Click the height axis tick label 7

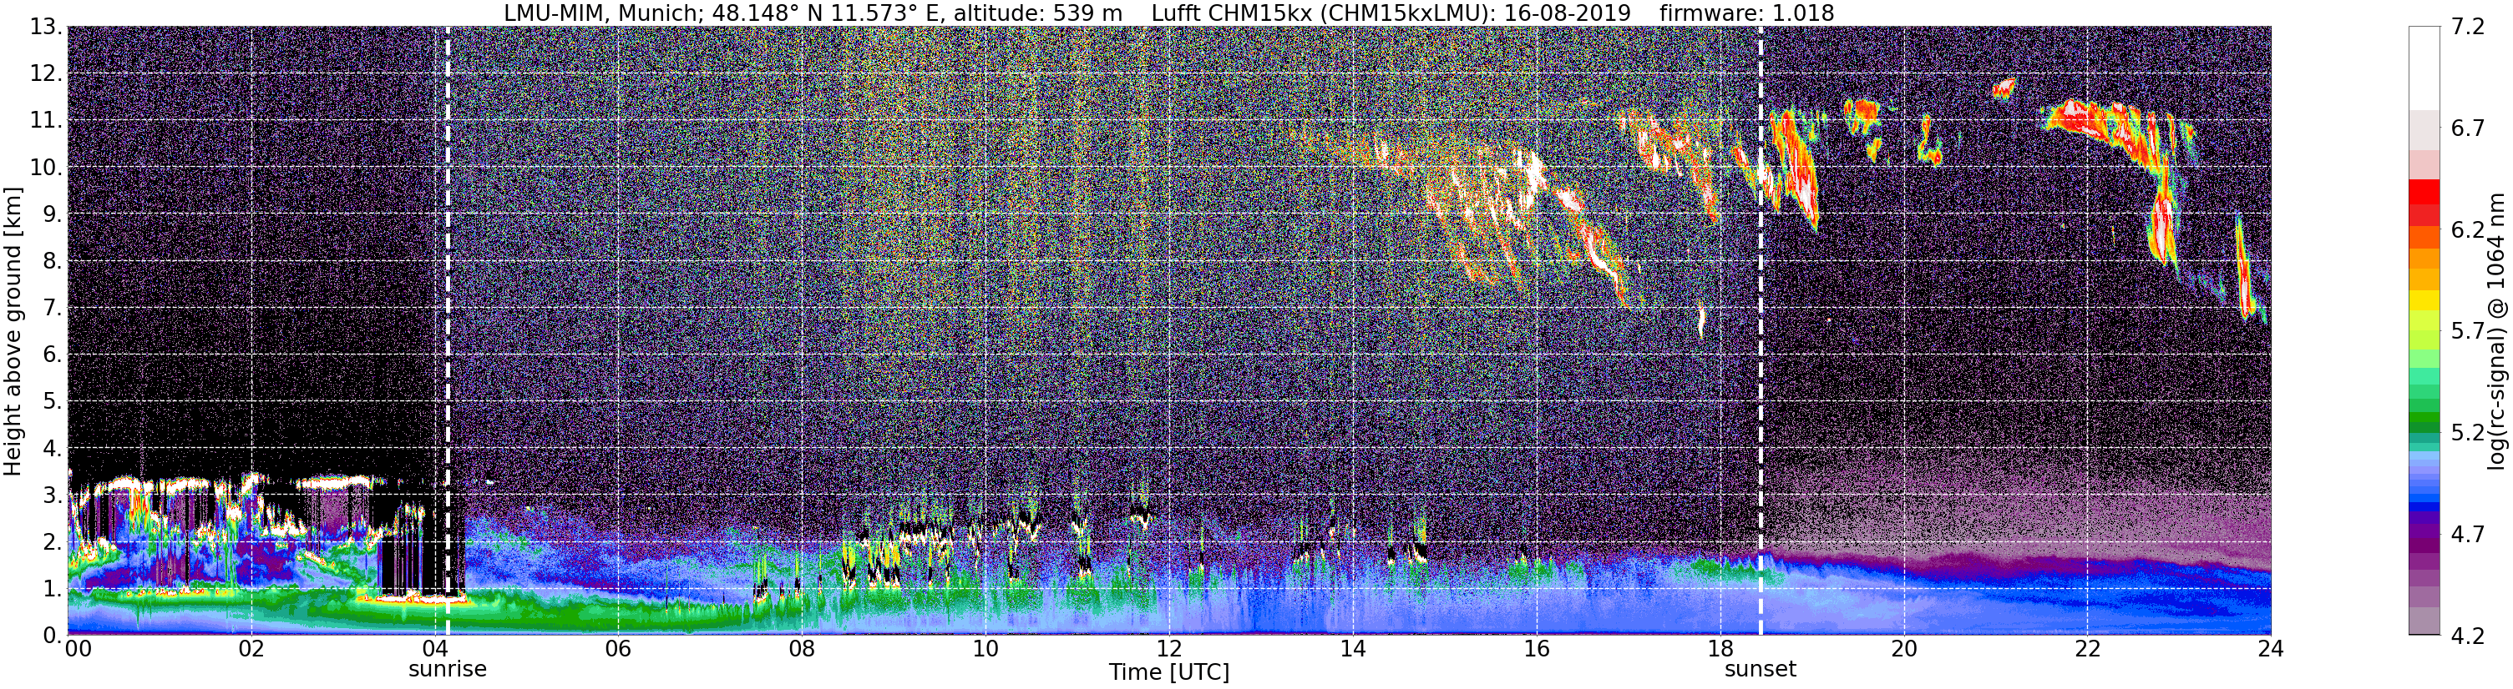pos(53,308)
